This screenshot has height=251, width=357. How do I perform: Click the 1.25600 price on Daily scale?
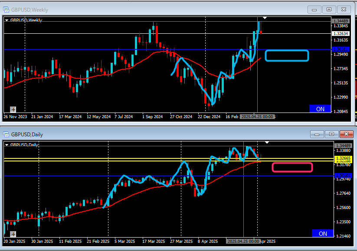click(344, 208)
